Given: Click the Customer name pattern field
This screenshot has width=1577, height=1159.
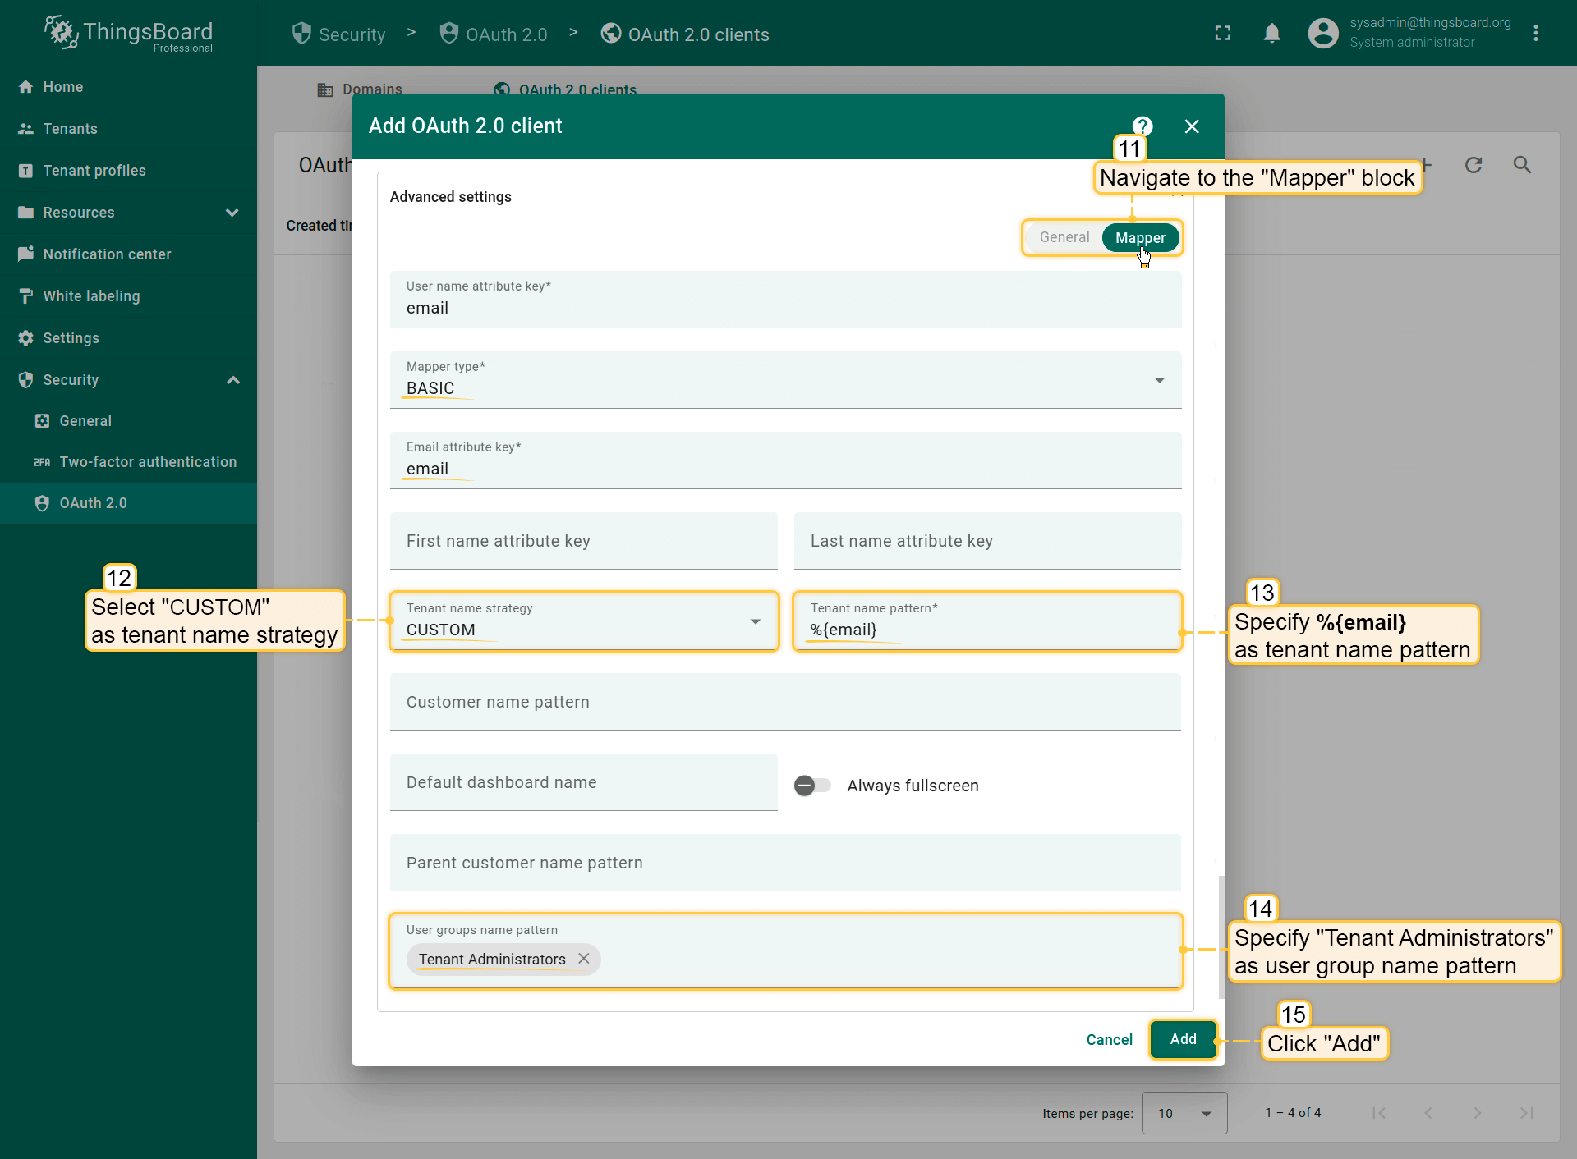Looking at the screenshot, I should 785,702.
